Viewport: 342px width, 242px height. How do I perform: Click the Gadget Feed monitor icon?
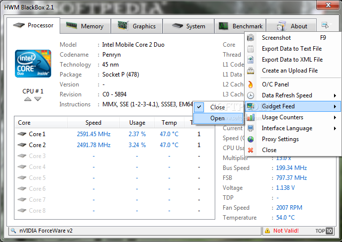(x=251, y=106)
